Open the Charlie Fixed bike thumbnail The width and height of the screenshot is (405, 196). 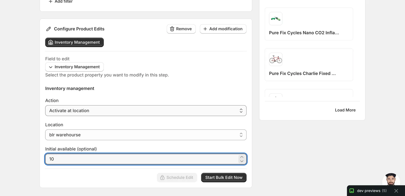point(276,60)
